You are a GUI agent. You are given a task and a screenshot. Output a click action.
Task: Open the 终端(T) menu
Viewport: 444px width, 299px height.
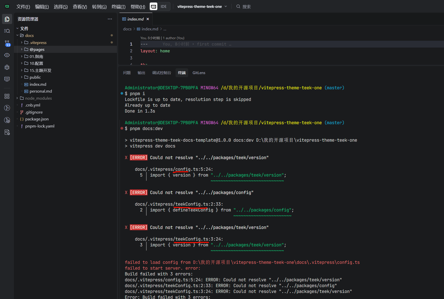click(118, 7)
